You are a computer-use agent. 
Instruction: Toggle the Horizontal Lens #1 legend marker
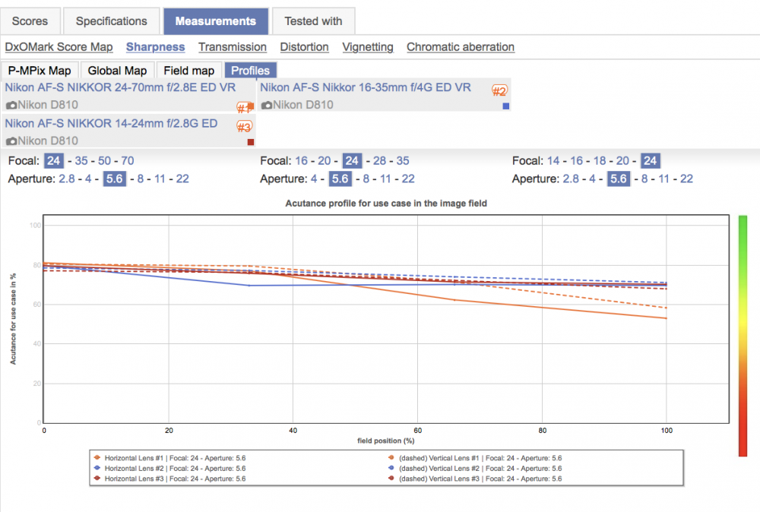97,458
